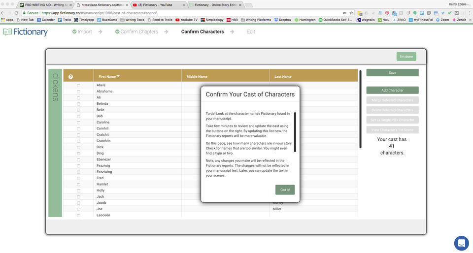Image resolution: width=473 pixels, height=253 pixels.
Task: Open the Writing Tools bookmarks folder
Action: (132, 20)
